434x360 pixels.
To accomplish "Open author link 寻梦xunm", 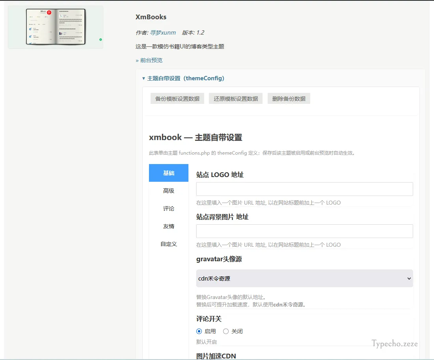I will 163,33.
